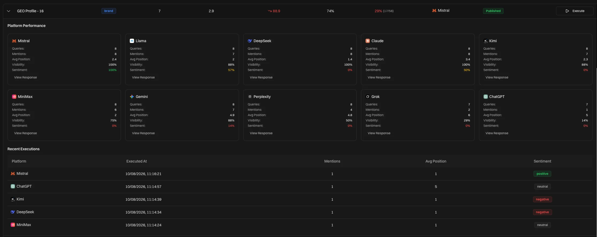Click the neutral sentiment badge for MiniMax
The image size is (597, 237).
click(542, 225)
